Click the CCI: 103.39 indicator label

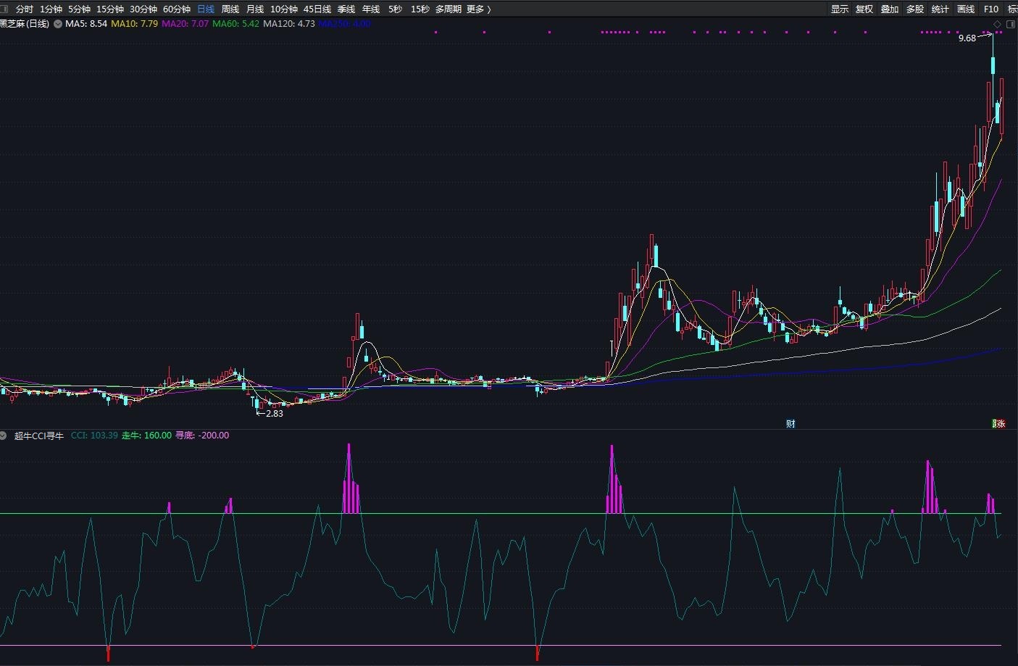tap(94, 436)
